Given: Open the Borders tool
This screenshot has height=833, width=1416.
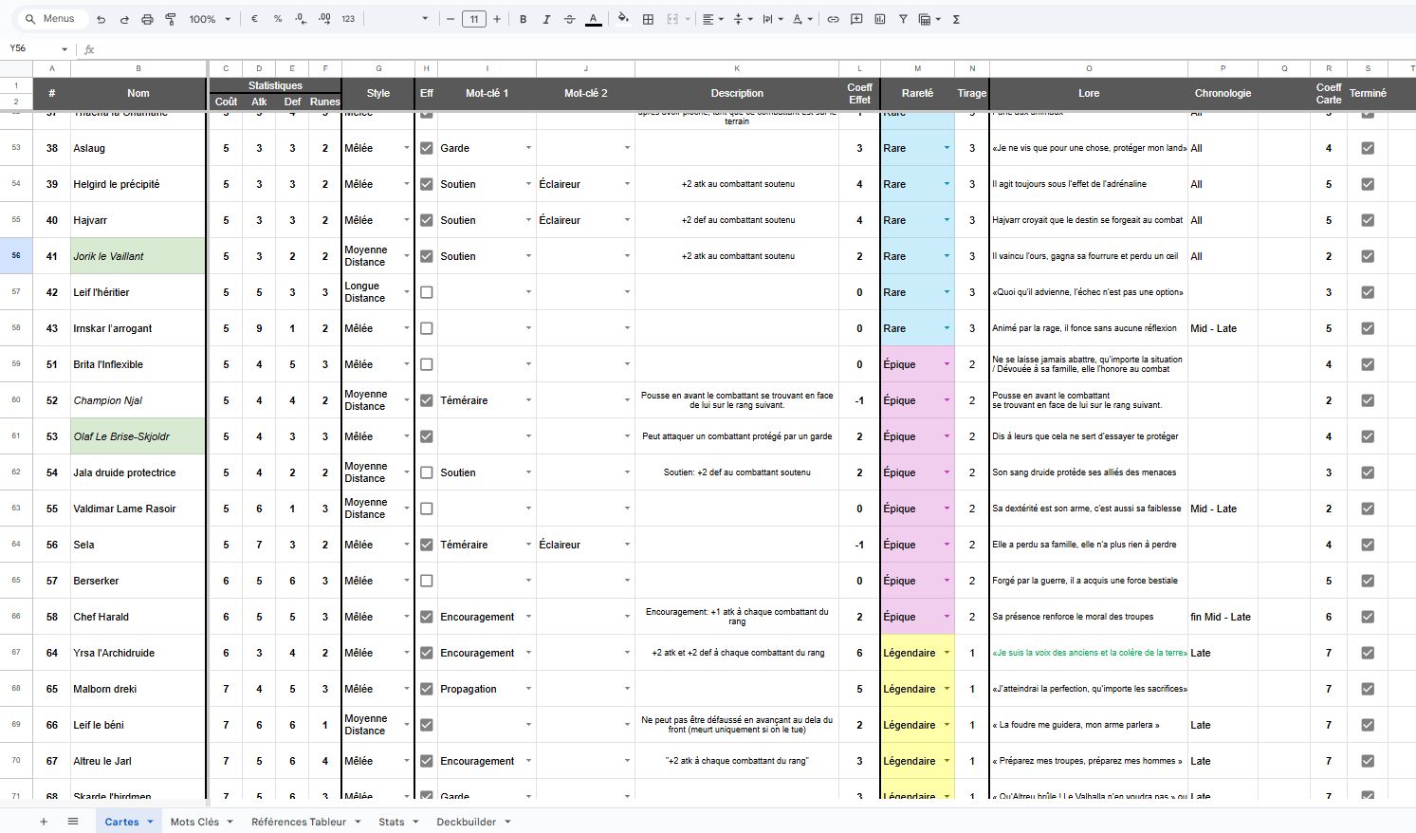Looking at the screenshot, I should [x=648, y=19].
